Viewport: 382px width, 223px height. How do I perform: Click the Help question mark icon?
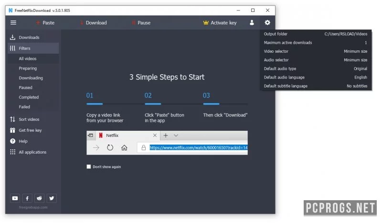point(12,141)
